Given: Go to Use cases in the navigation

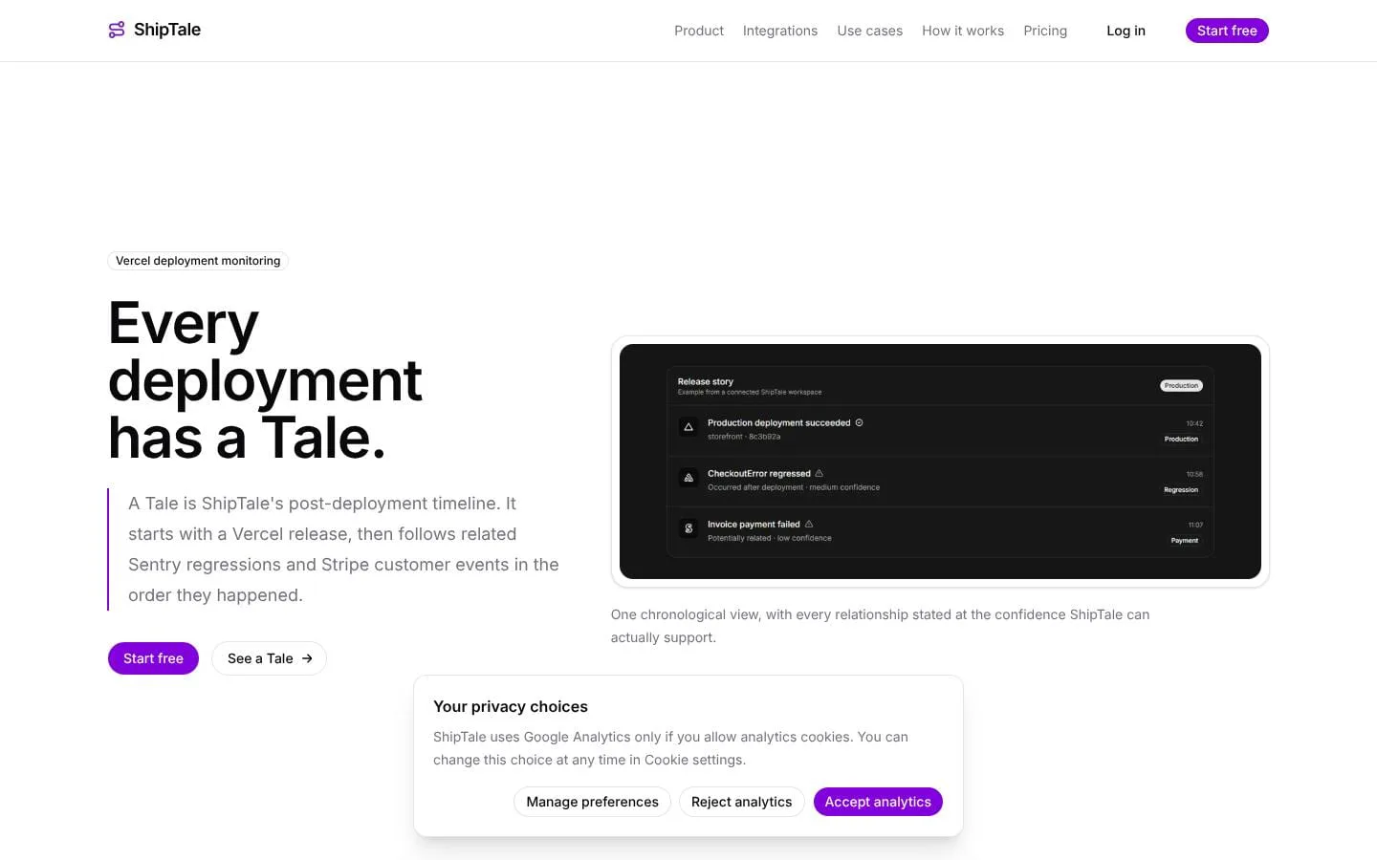Looking at the screenshot, I should (x=870, y=31).
